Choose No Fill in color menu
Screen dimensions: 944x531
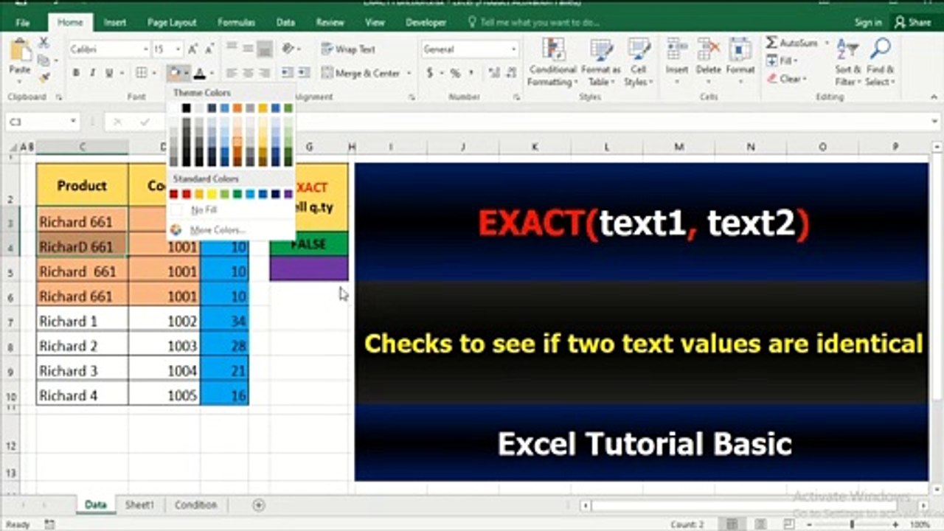point(232,210)
